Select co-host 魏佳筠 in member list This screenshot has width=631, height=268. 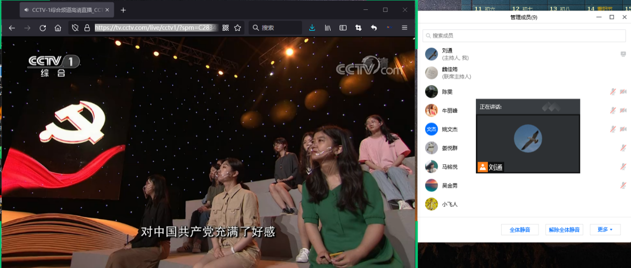tap(524, 73)
